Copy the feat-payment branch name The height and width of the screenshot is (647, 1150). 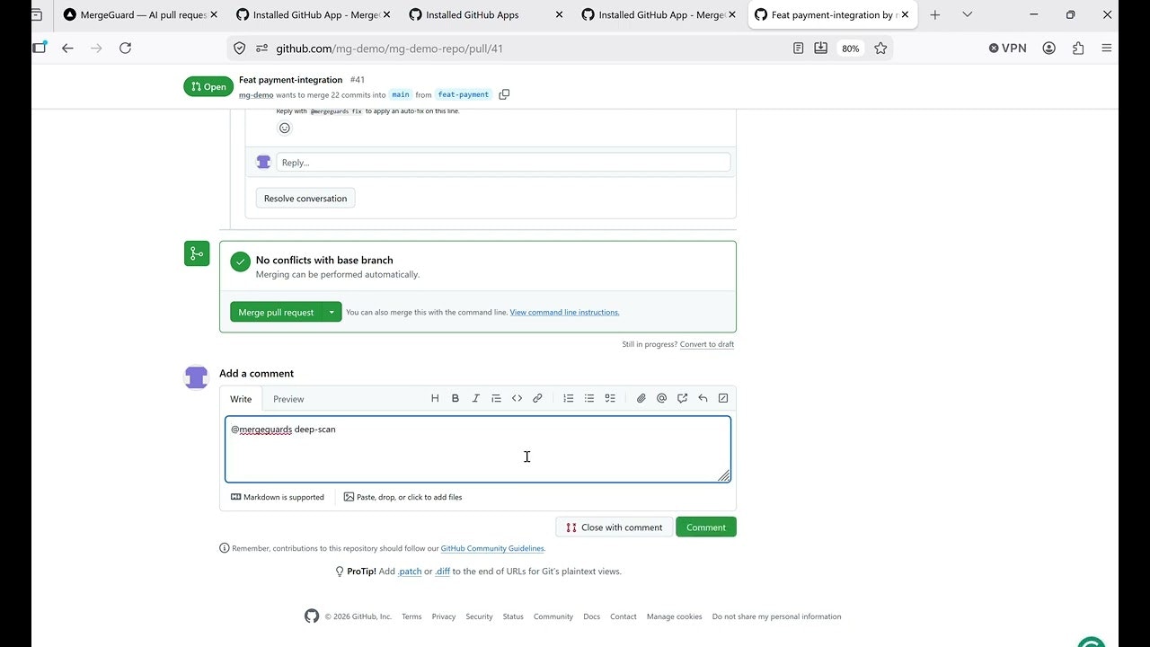point(504,94)
